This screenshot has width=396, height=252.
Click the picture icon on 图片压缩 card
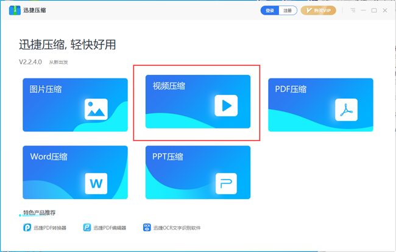96,109
